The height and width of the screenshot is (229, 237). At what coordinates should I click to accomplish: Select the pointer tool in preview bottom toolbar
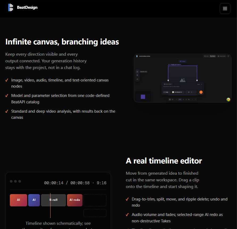tap(170, 99)
